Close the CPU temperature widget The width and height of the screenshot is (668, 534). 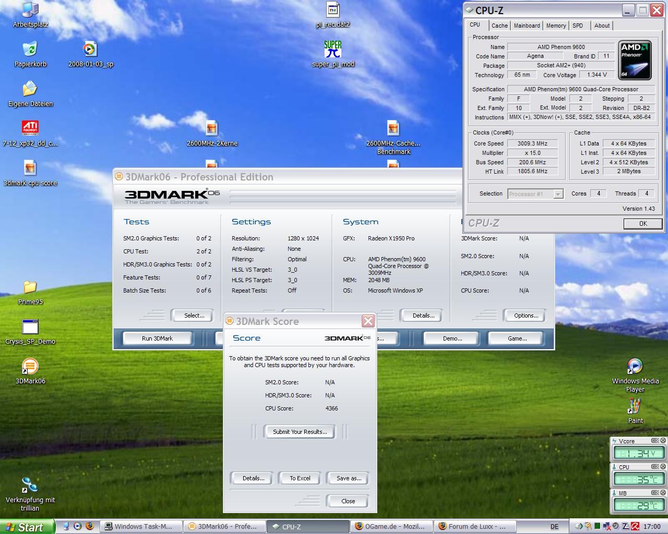663,467
